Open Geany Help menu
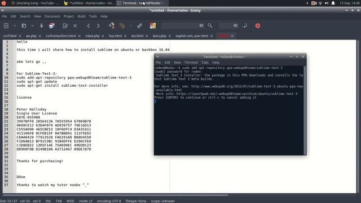The height and width of the screenshot is (203, 361). [104, 16]
